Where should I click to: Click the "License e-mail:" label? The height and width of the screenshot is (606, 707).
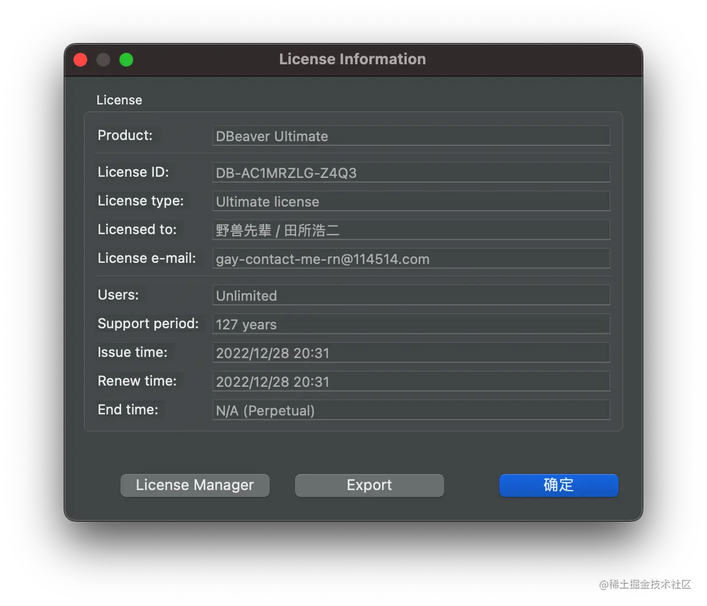[x=147, y=258]
